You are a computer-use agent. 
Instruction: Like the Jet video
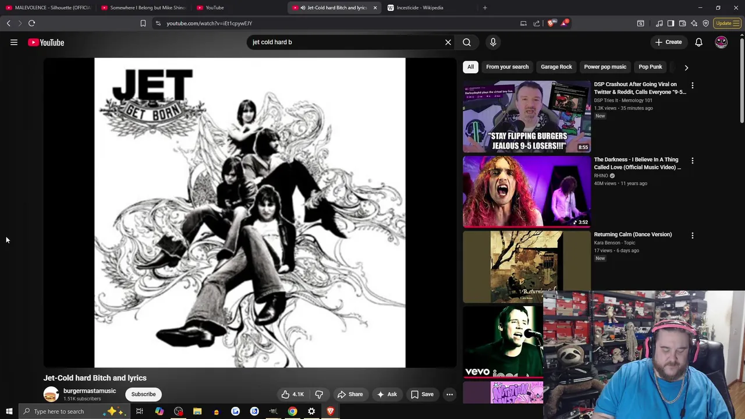coord(292,394)
